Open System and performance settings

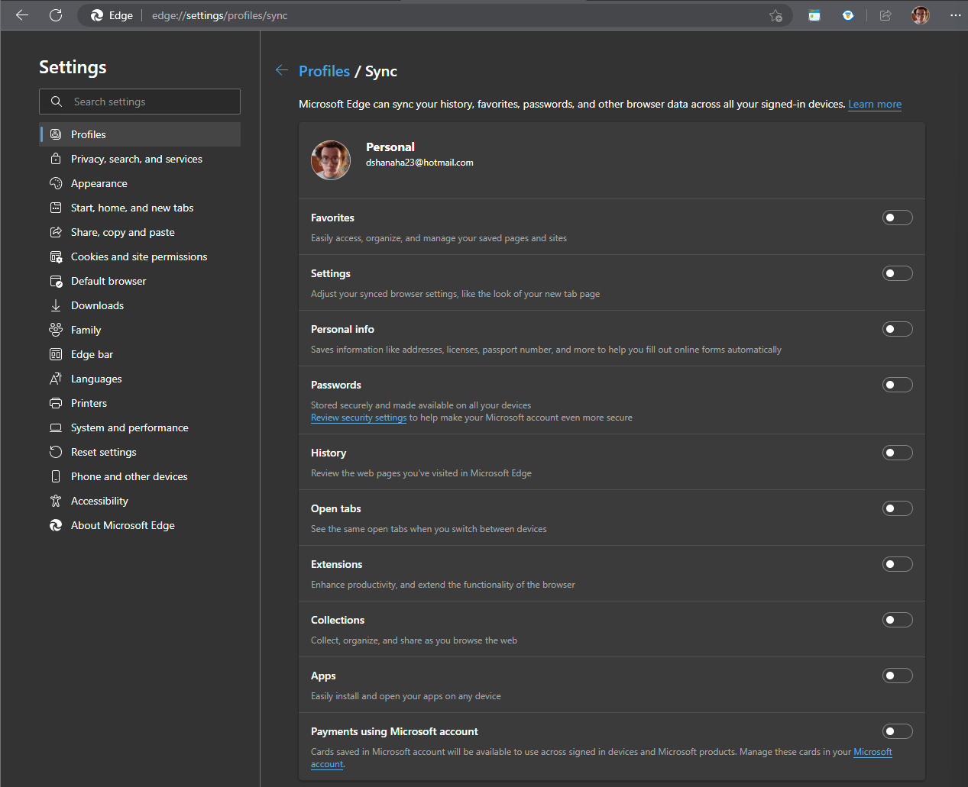coord(140,427)
